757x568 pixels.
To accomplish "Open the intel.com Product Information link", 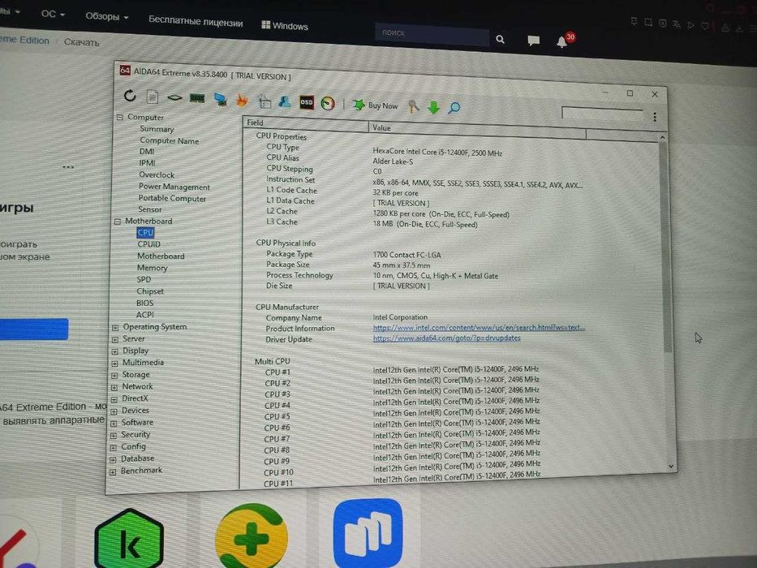I will click(479, 328).
